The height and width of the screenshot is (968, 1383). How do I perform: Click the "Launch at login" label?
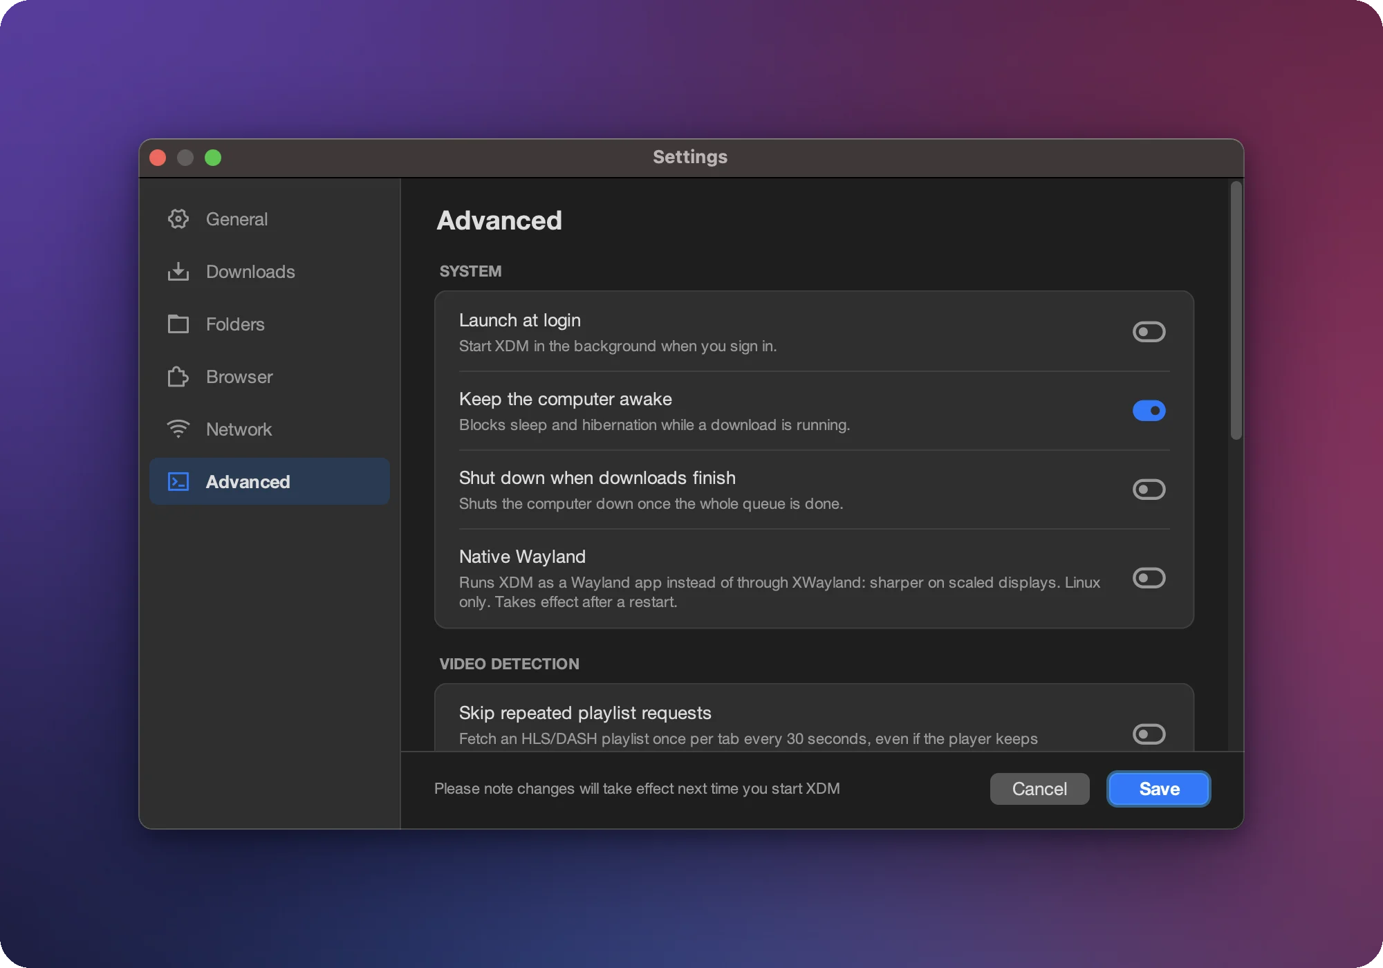point(520,320)
